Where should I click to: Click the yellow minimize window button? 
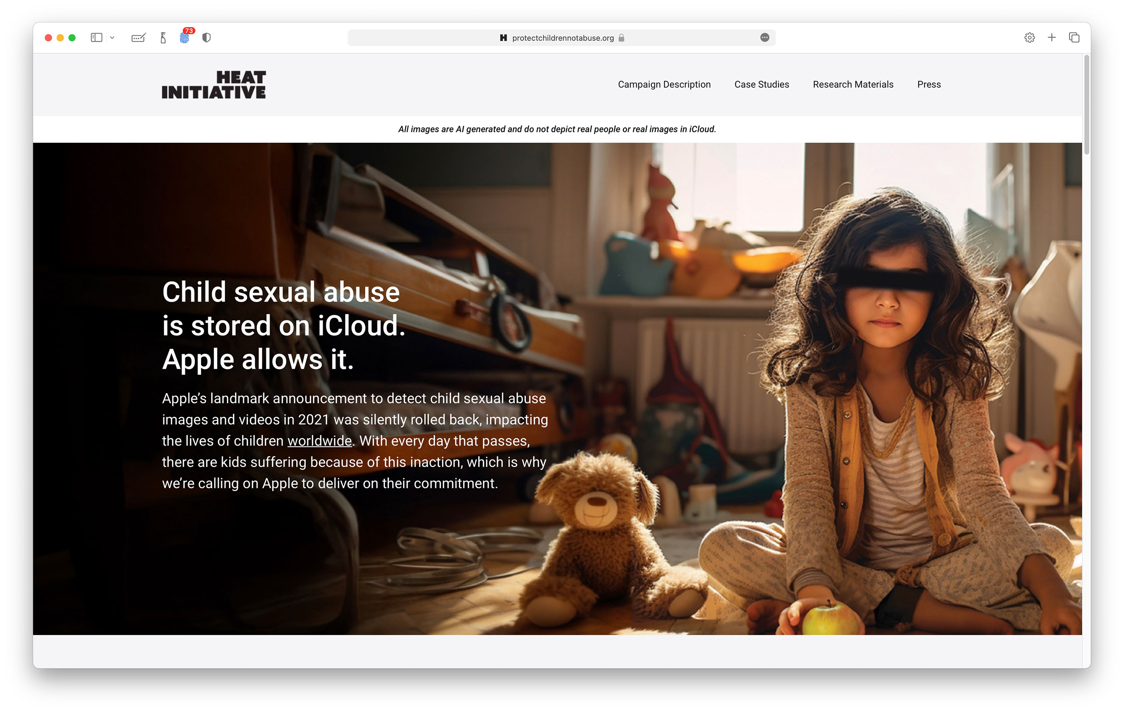click(x=60, y=38)
